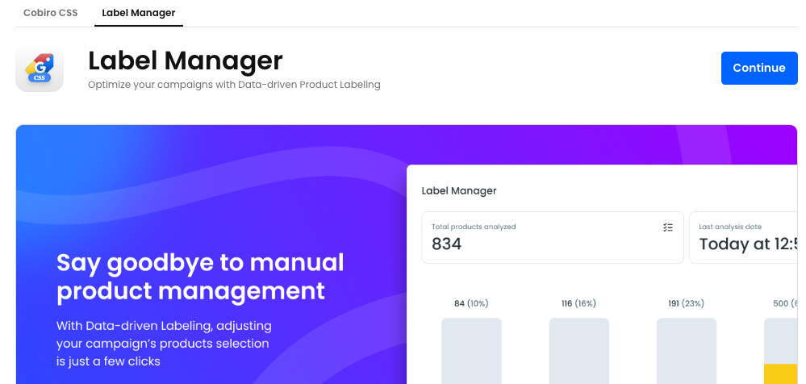Click the '116 (16%)' bar label

coord(578,303)
